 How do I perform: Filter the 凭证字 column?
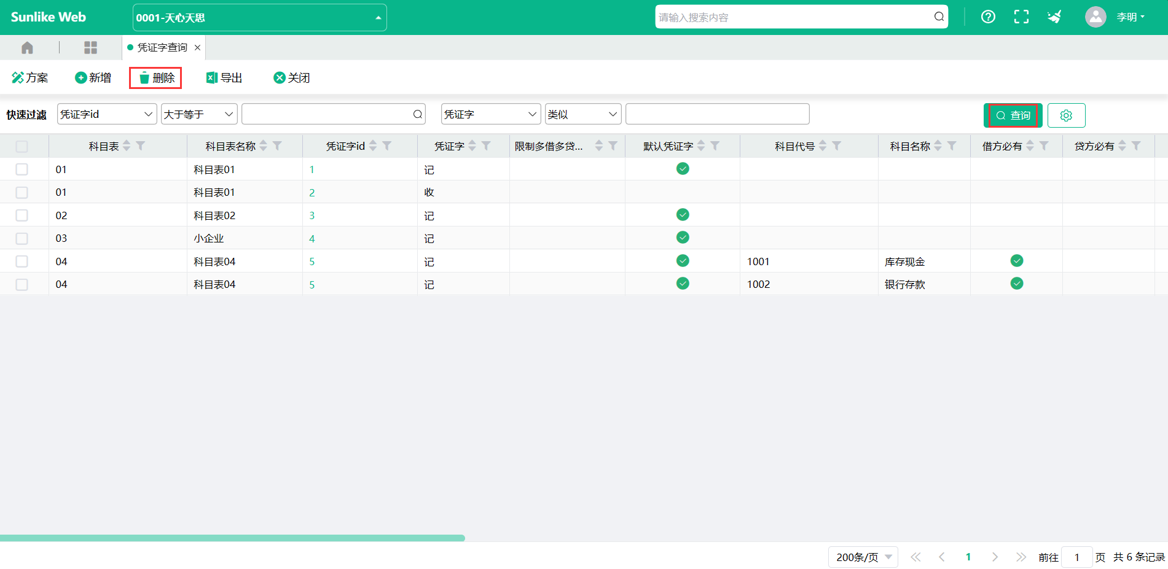click(486, 146)
